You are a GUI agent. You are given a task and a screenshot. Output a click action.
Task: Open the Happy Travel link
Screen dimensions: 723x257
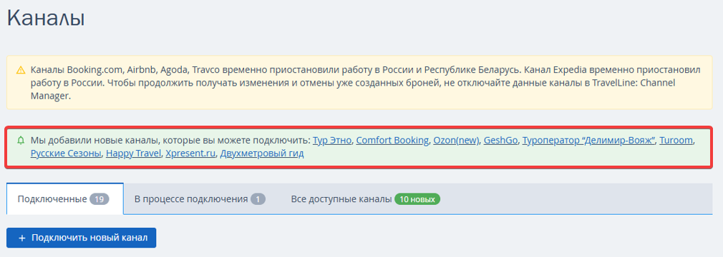pos(133,153)
